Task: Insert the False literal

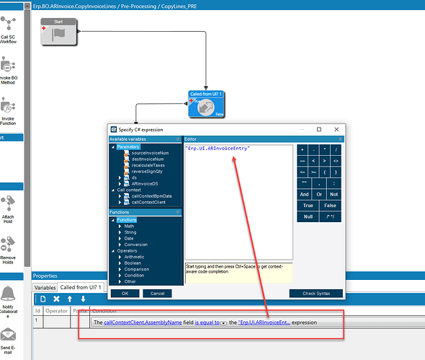Action: pos(330,206)
